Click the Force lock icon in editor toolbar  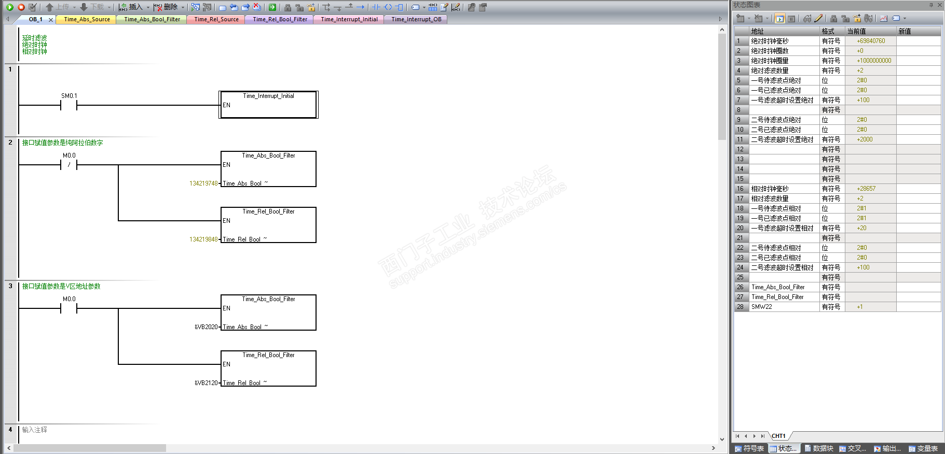pyautogui.click(x=287, y=7)
